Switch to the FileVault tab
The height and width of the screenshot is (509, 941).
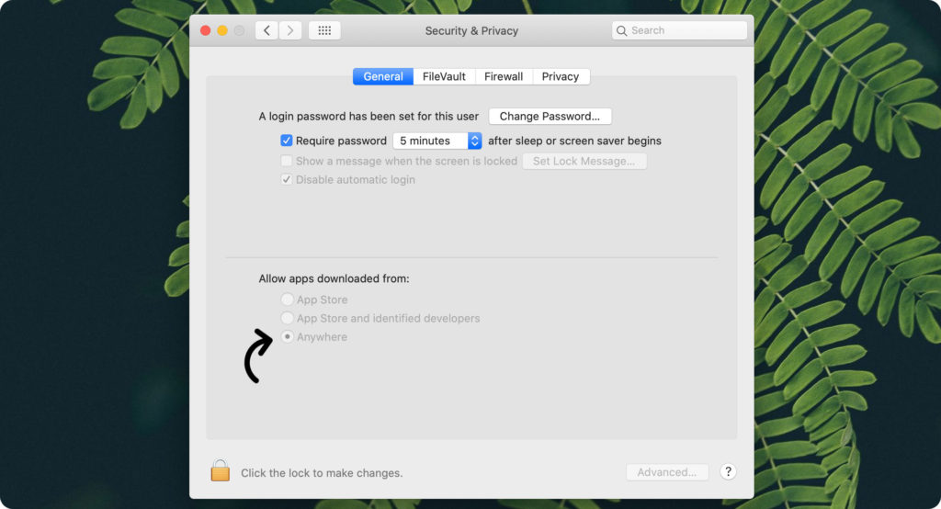444,76
